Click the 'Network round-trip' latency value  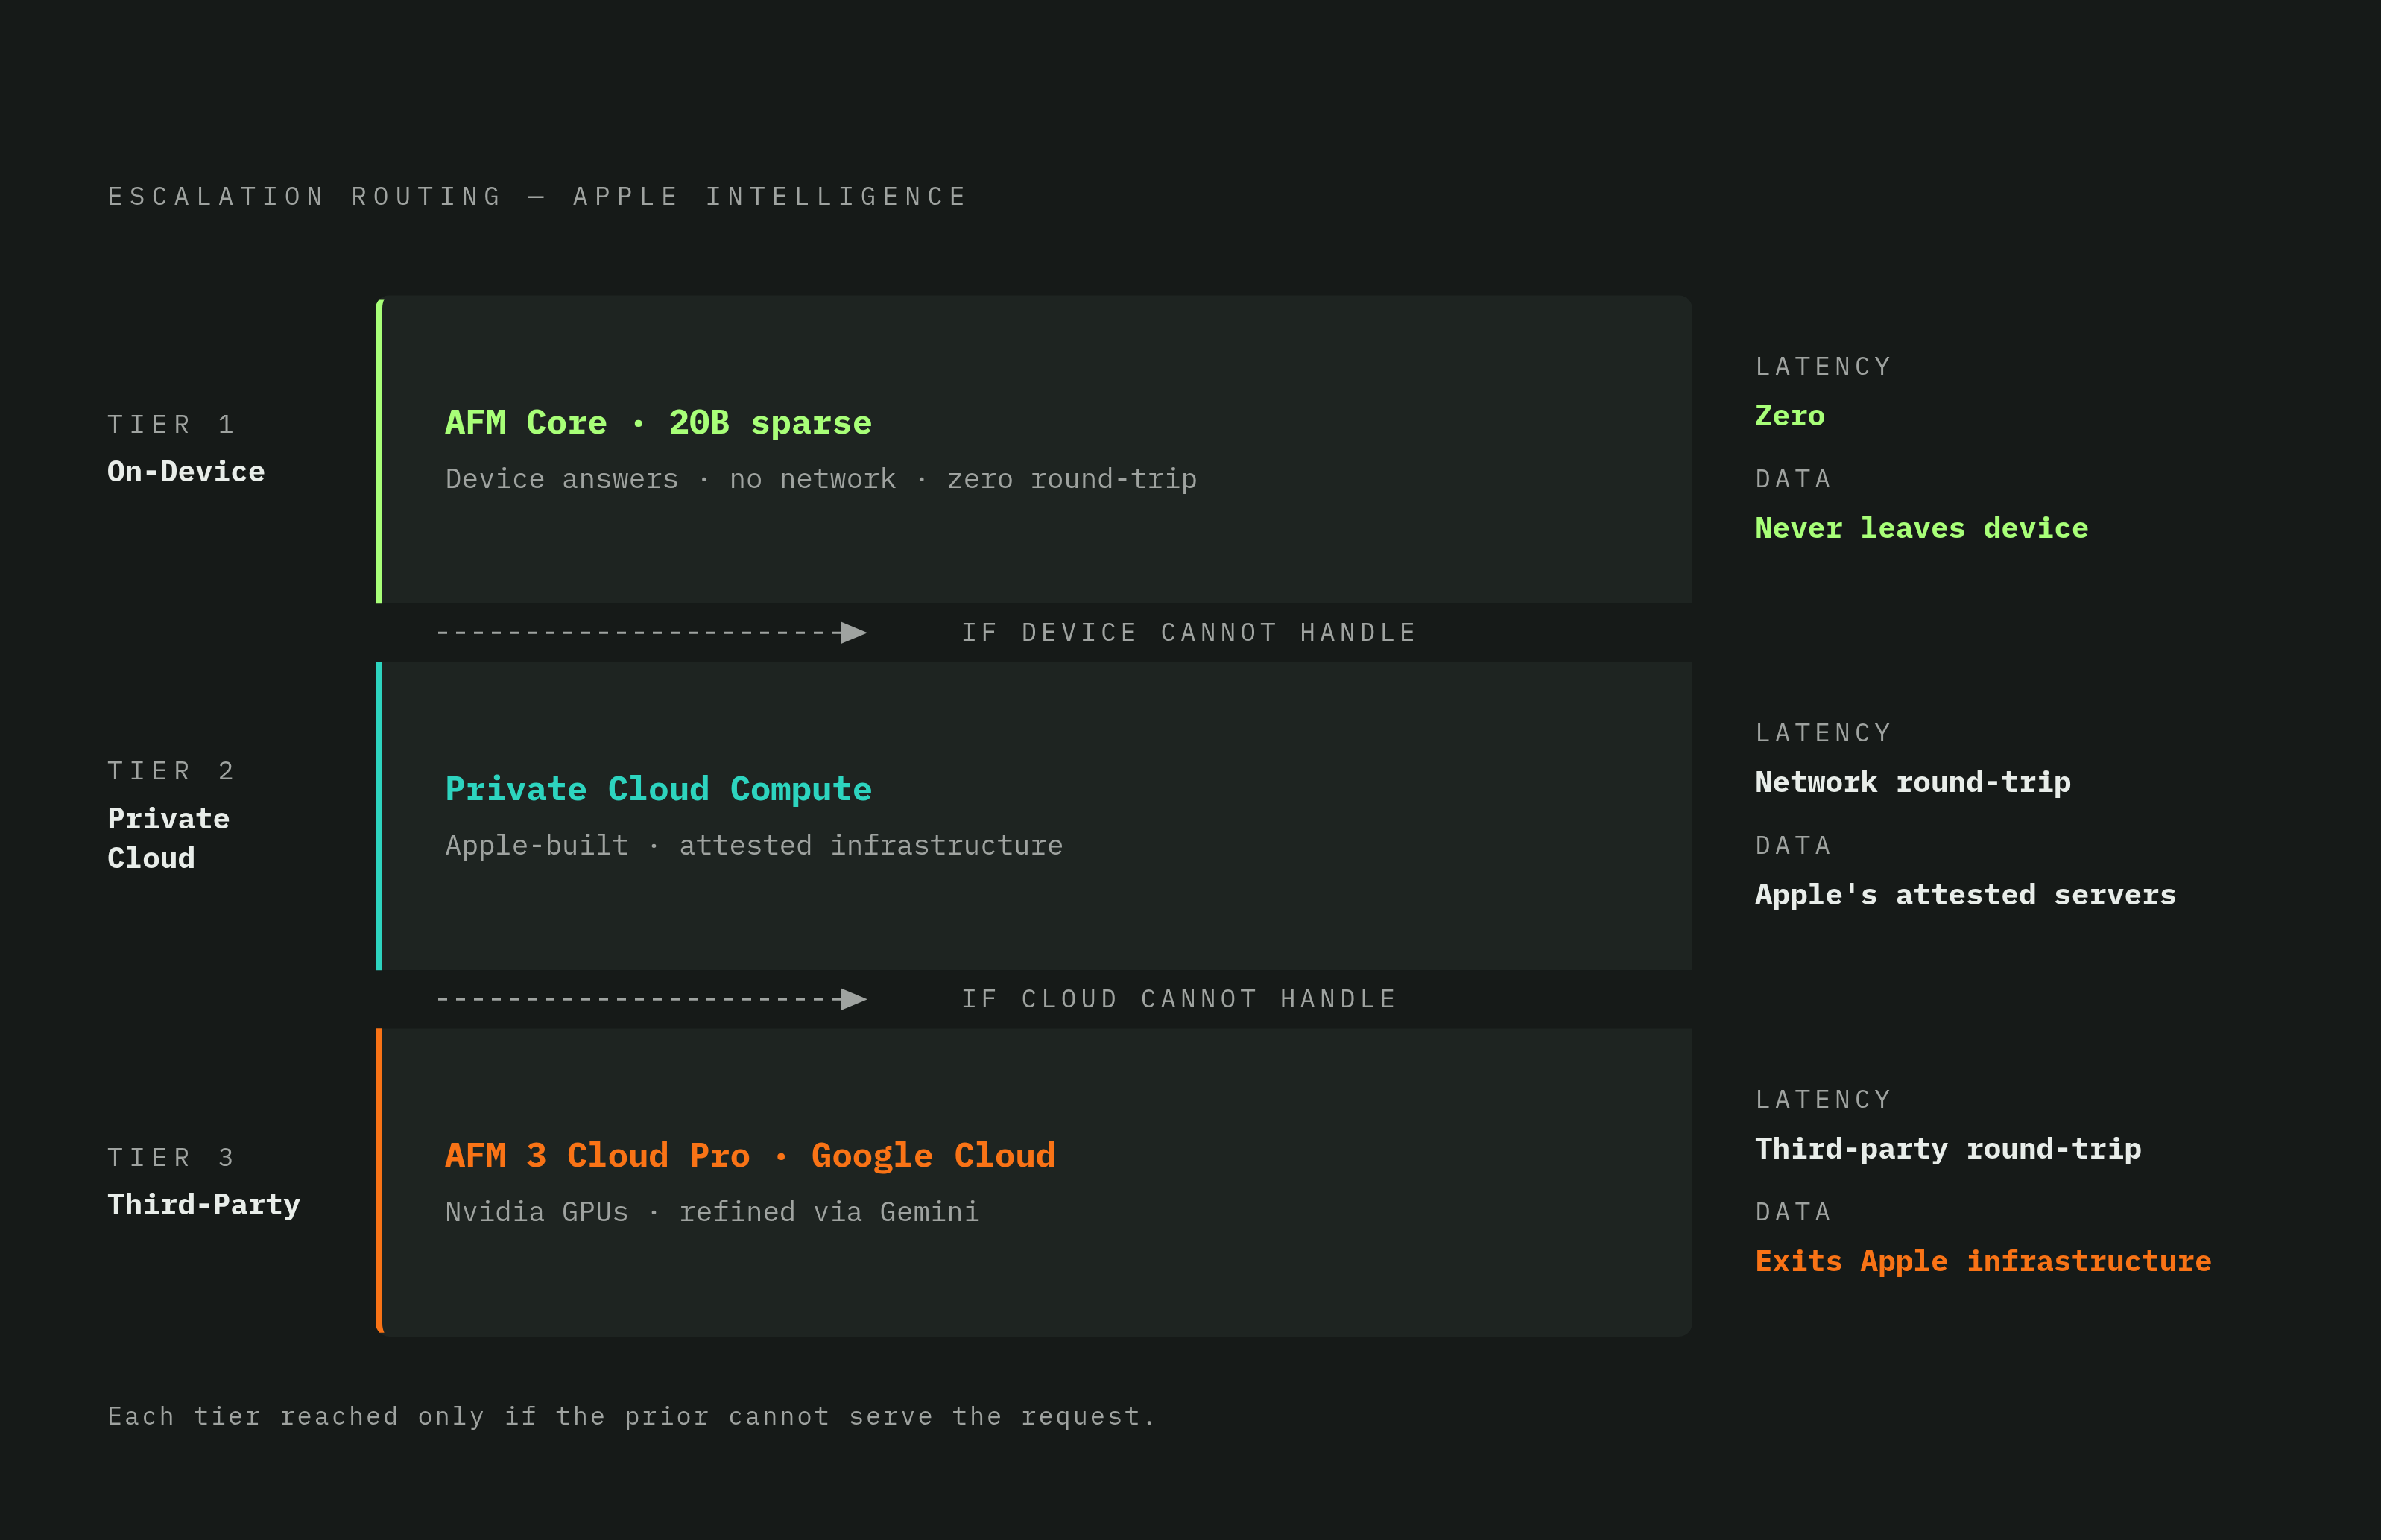(1912, 782)
